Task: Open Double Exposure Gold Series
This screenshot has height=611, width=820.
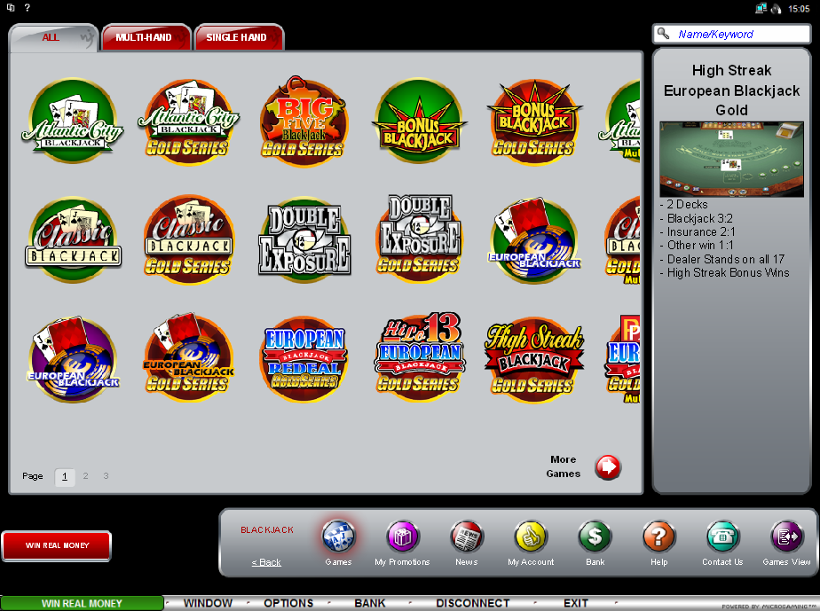Action: pyautogui.click(x=419, y=238)
